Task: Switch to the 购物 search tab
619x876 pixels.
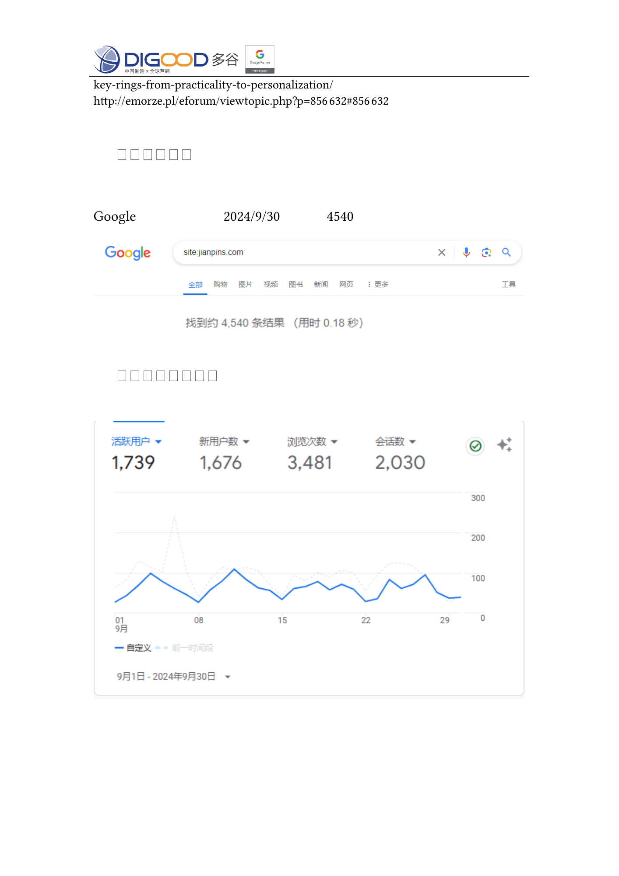Action: tap(220, 284)
